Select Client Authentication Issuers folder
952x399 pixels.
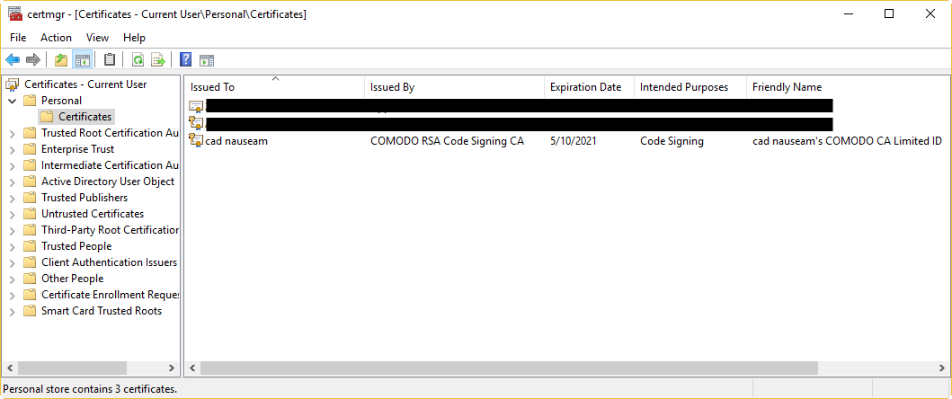(x=110, y=262)
